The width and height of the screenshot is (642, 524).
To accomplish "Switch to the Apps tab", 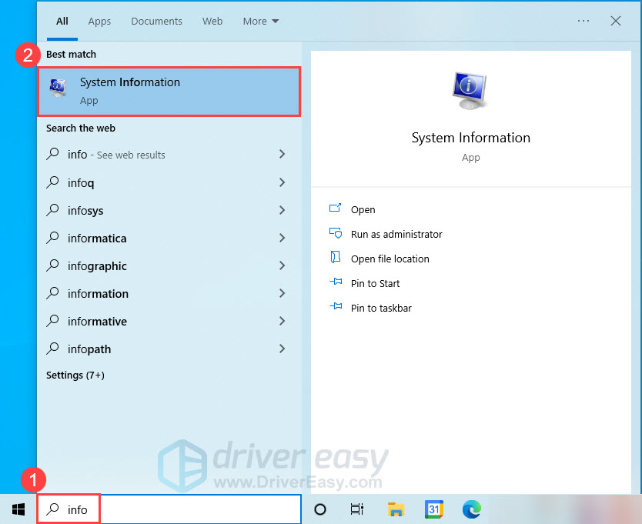I will 99,21.
